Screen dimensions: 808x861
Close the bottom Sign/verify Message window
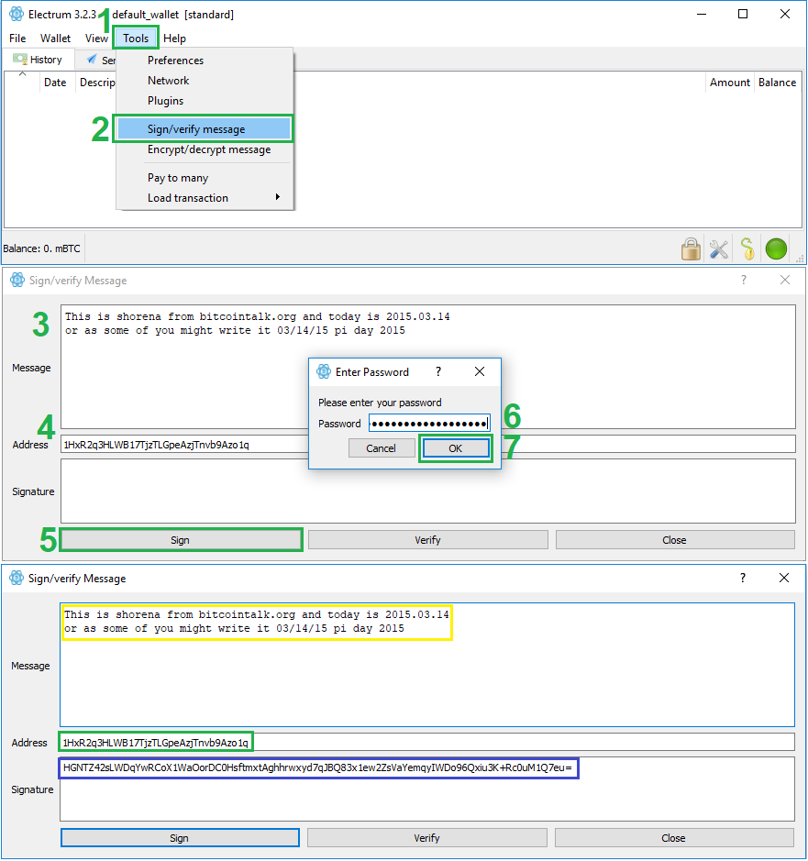(x=784, y=578)
